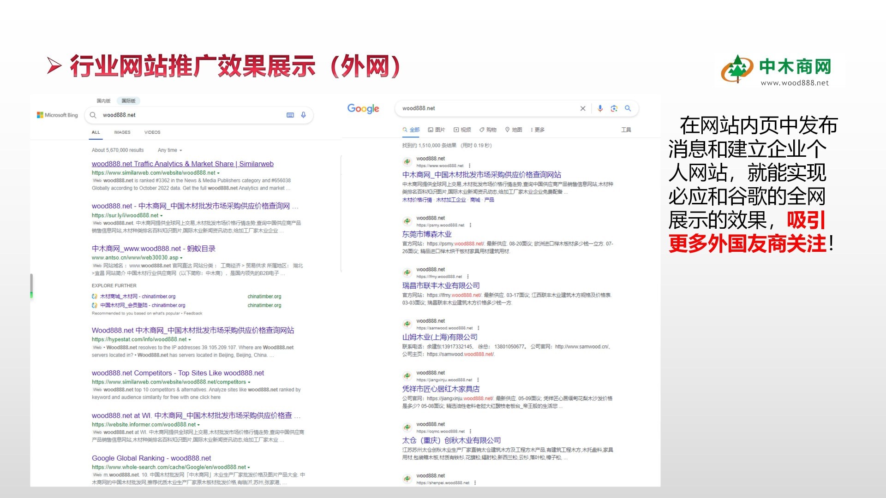886x498 pixels.
Task: Expand arrow after similarweb.com/website/wood888.net URL
Action: [219, 173]
